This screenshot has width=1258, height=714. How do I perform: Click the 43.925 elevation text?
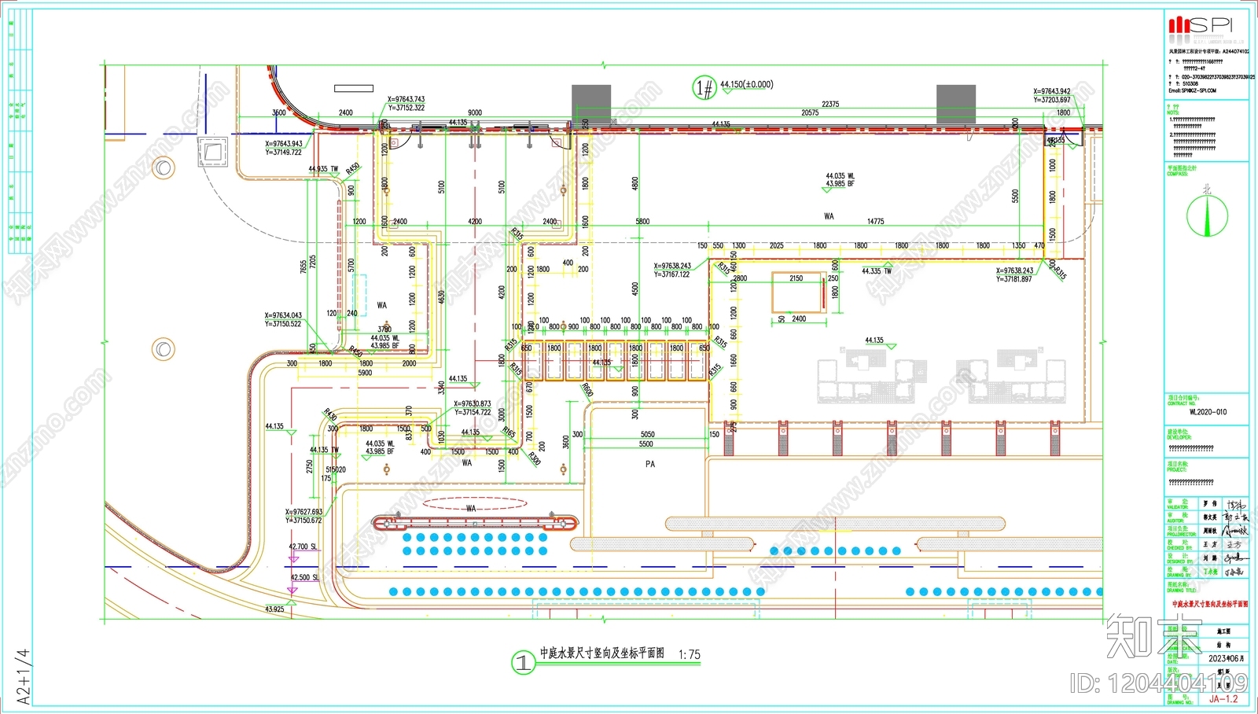click(274, 609)
